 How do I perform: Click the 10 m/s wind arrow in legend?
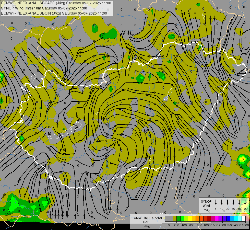click(x=222, y=202)
